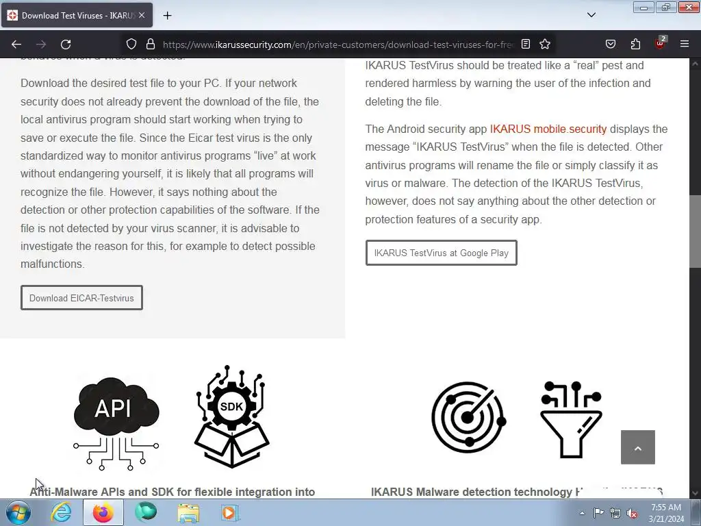Open Firefox application menu
The width and height of the screenshot is (701, 526).
tap(685, 44)
